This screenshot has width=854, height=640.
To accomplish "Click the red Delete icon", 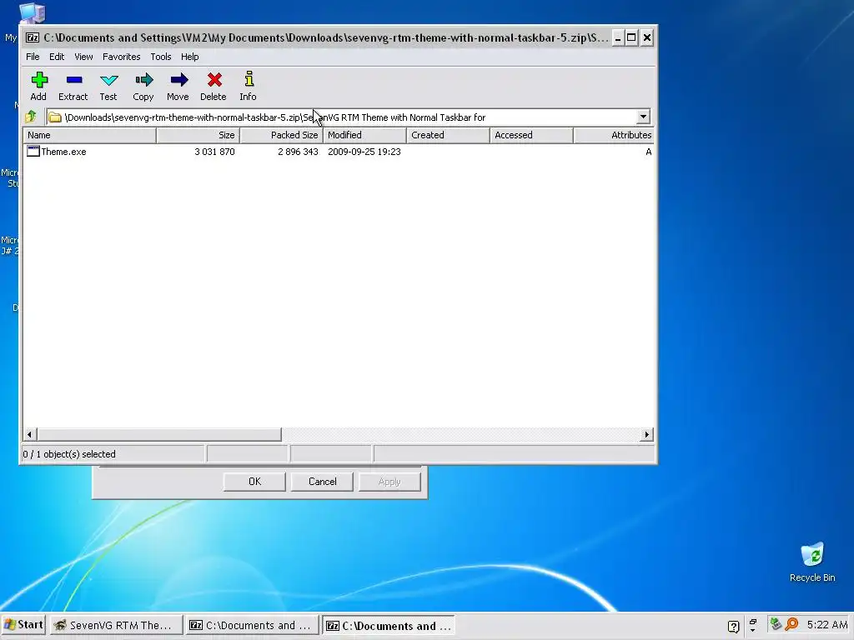I will tap(214, 80).
